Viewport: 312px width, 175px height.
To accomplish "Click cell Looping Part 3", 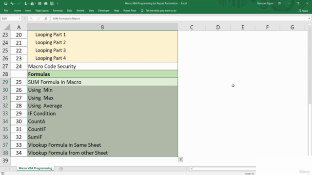I will pyautogui.click(x=102, y=51).
